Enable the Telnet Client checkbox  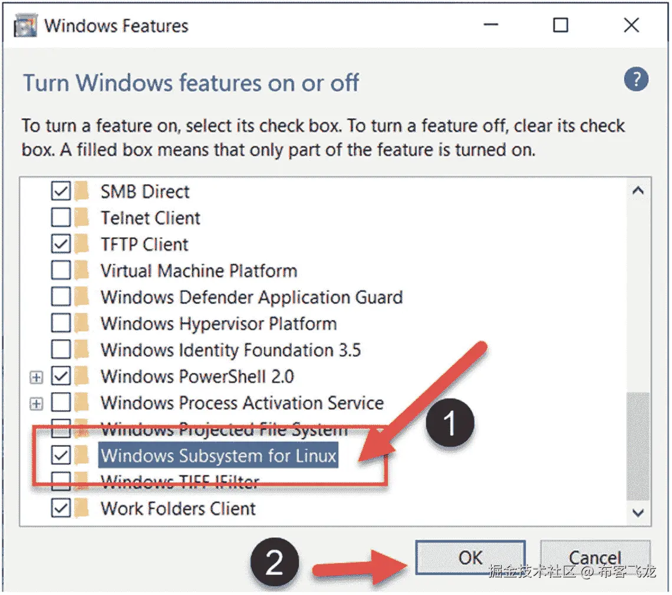point(61,218)
